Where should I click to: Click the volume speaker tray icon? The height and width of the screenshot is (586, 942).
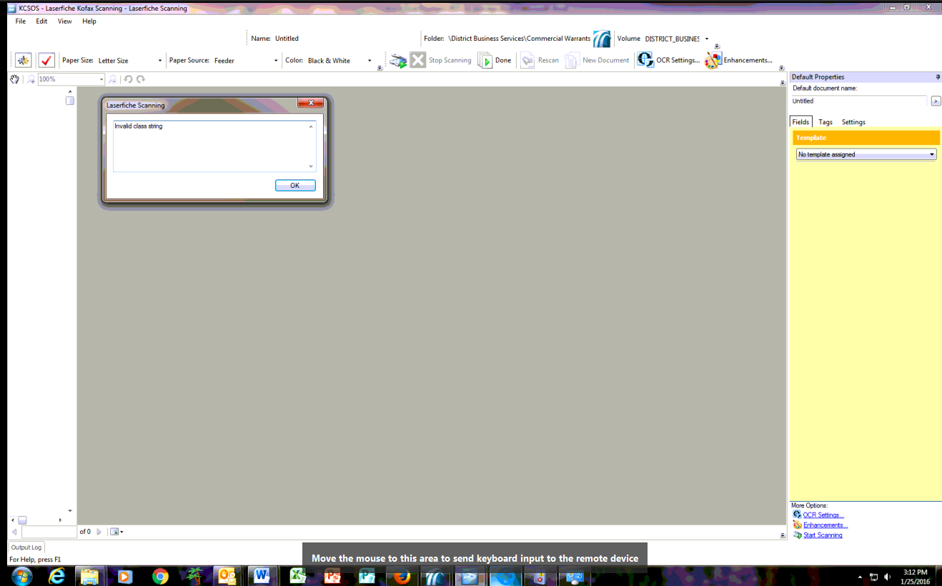click(887, 577)
